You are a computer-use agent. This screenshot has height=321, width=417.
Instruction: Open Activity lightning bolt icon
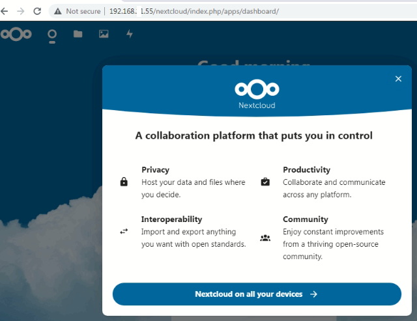(130, 34)
